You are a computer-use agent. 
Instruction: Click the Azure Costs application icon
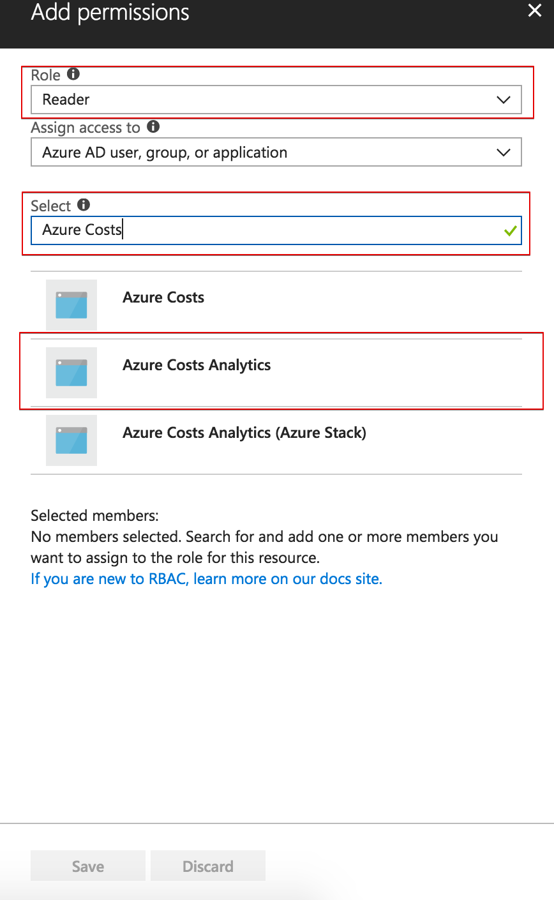click(x=71, y=305)
